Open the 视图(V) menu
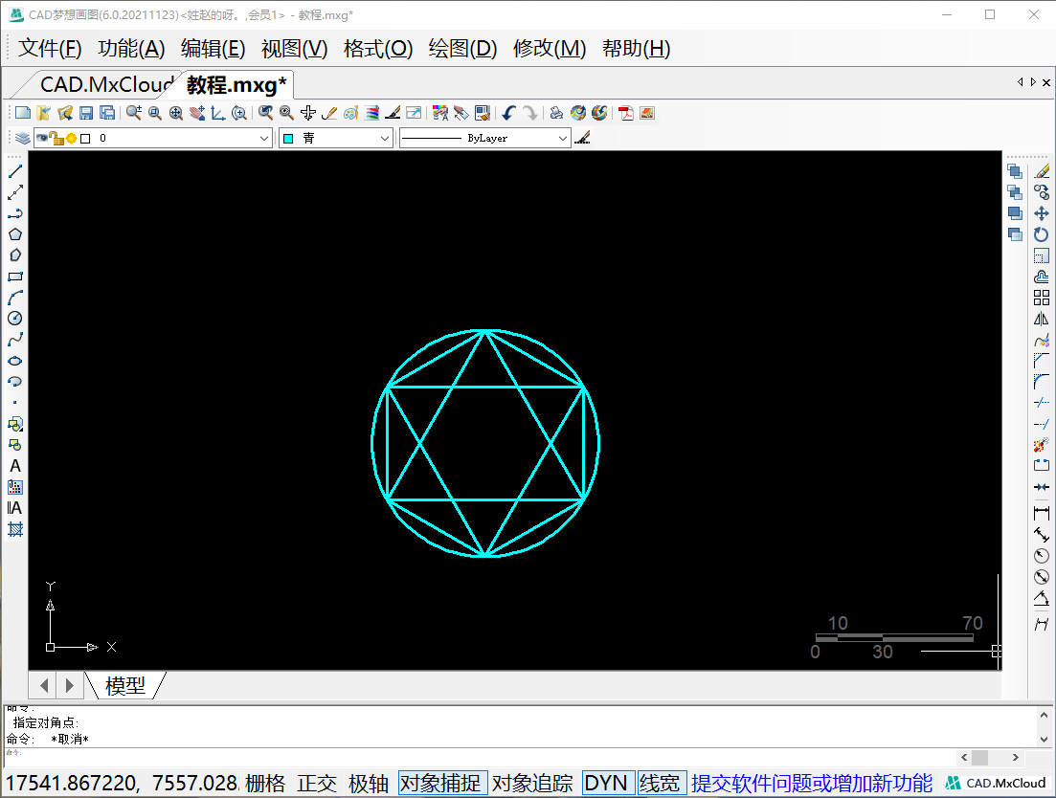This screenshot has height=798, width=1056. pyautogui.click(x=294, y=49)
